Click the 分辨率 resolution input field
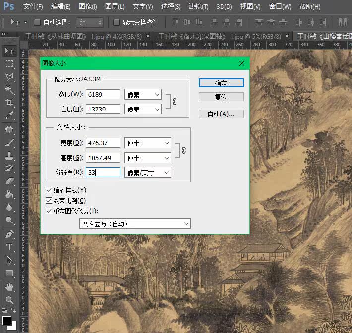The width and height of the screenshot is (352, 333). click(103, 172)
